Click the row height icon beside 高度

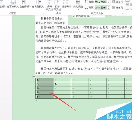pos(87,2)
